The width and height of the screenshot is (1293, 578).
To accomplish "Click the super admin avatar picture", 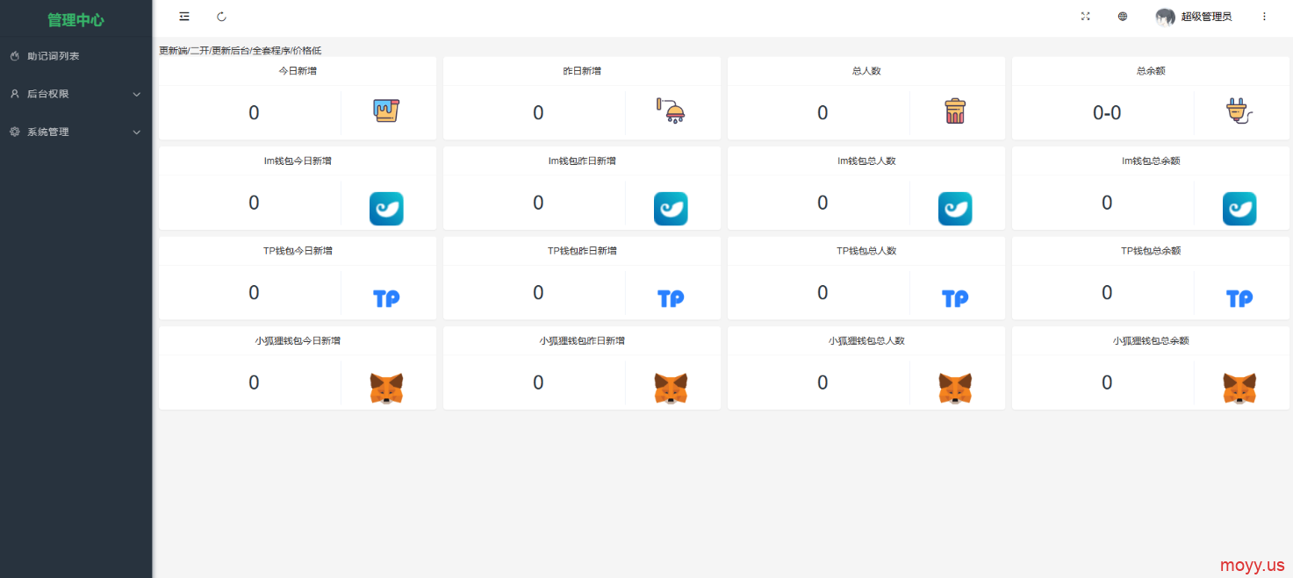I will pos(1166,17).
